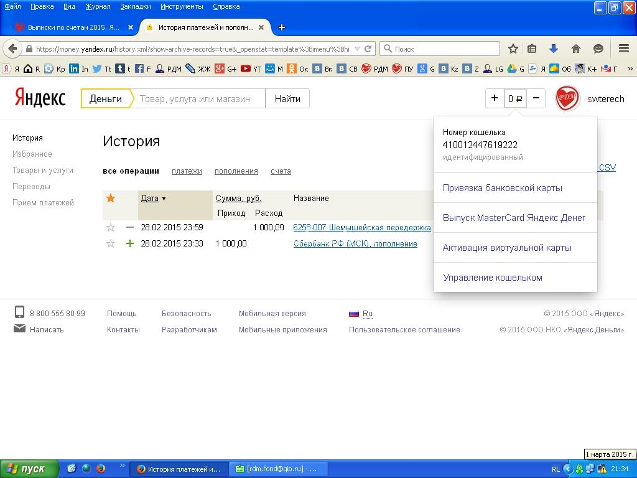Choose 'Активация виртуальной карты'
637x478 pixels.
507,248
